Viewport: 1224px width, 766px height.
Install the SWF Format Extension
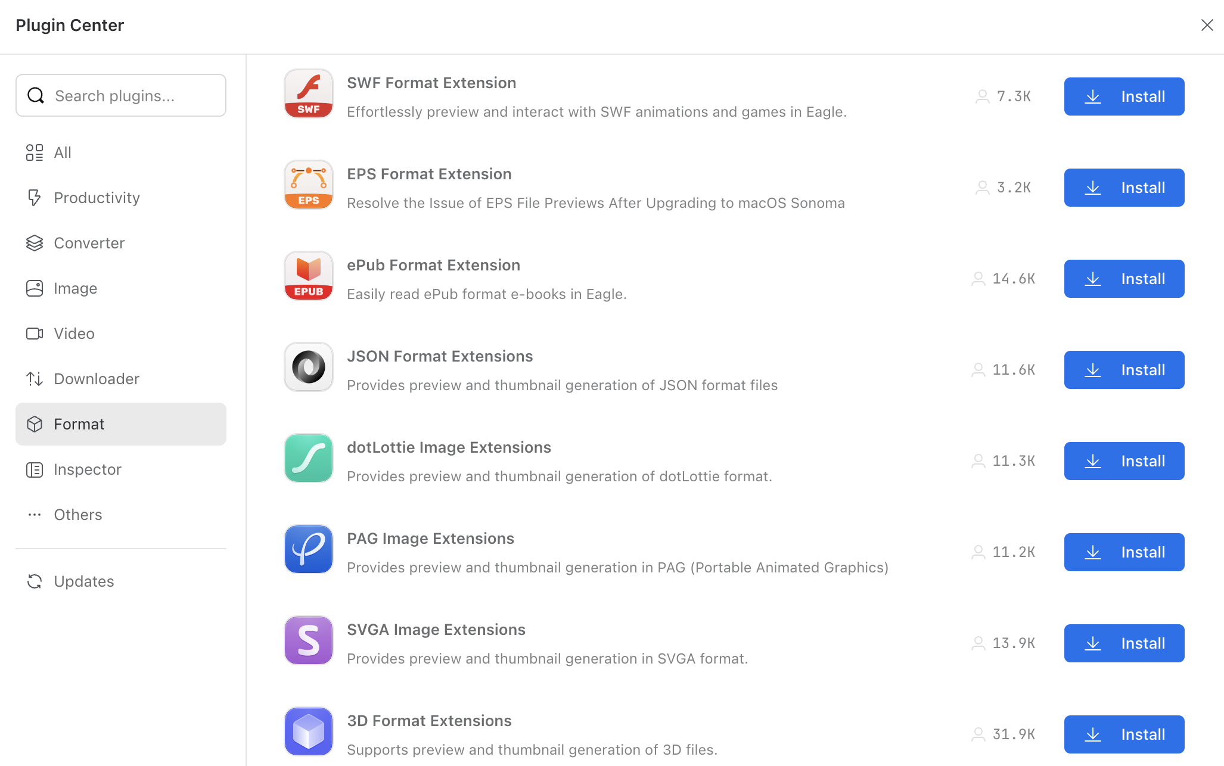(x=1124, y=96)
